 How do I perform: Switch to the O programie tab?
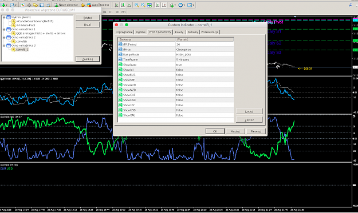pos(124,32)
